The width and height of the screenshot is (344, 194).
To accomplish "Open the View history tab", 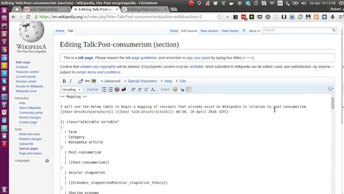I will pos(230,31).
